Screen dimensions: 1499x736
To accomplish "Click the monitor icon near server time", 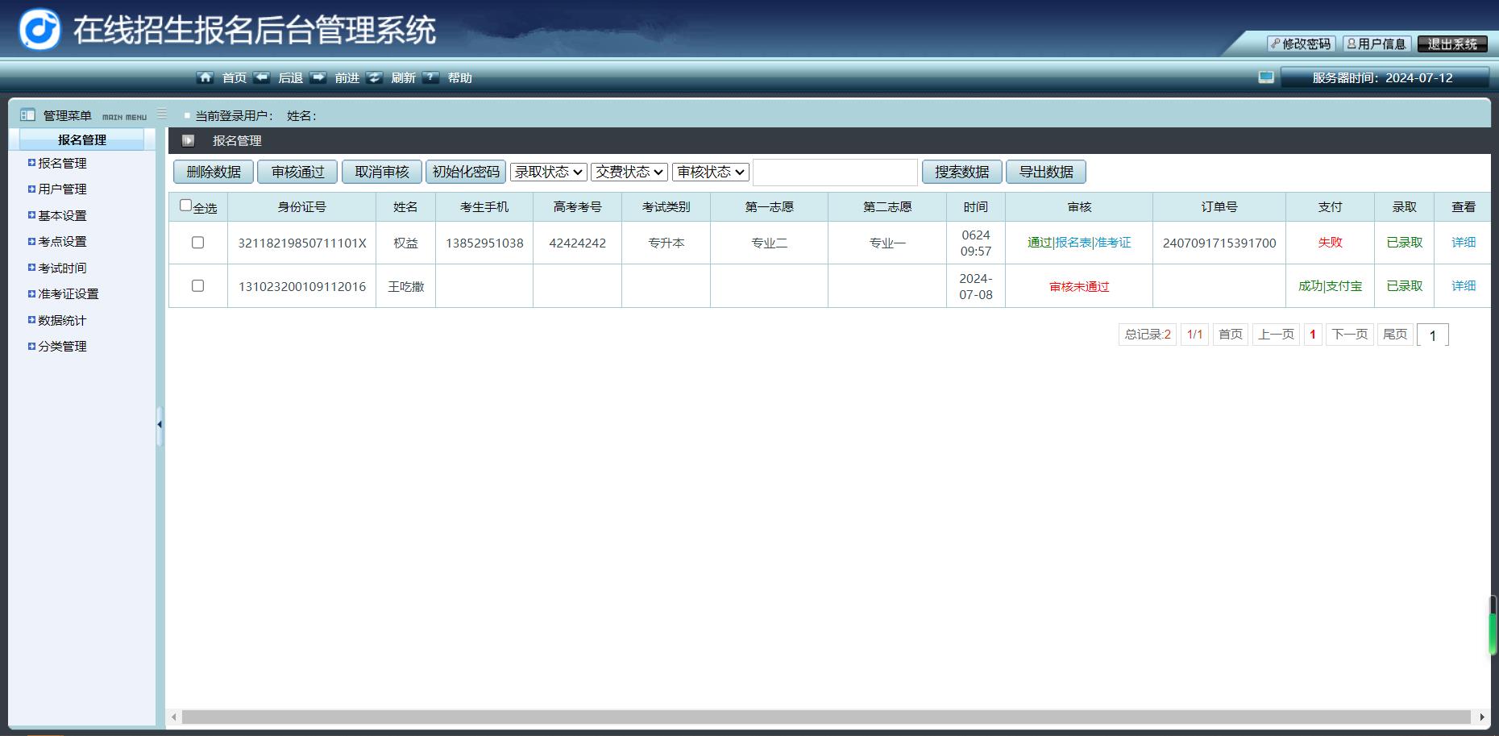I will click(1266, 77).
